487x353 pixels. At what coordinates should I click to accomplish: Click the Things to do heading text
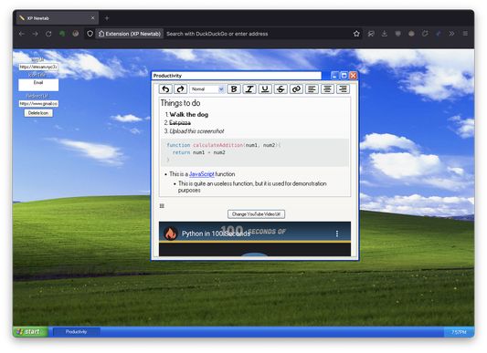pos(180,103)
